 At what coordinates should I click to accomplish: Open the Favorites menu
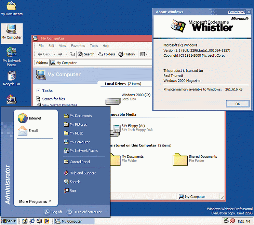pos(78,46)
